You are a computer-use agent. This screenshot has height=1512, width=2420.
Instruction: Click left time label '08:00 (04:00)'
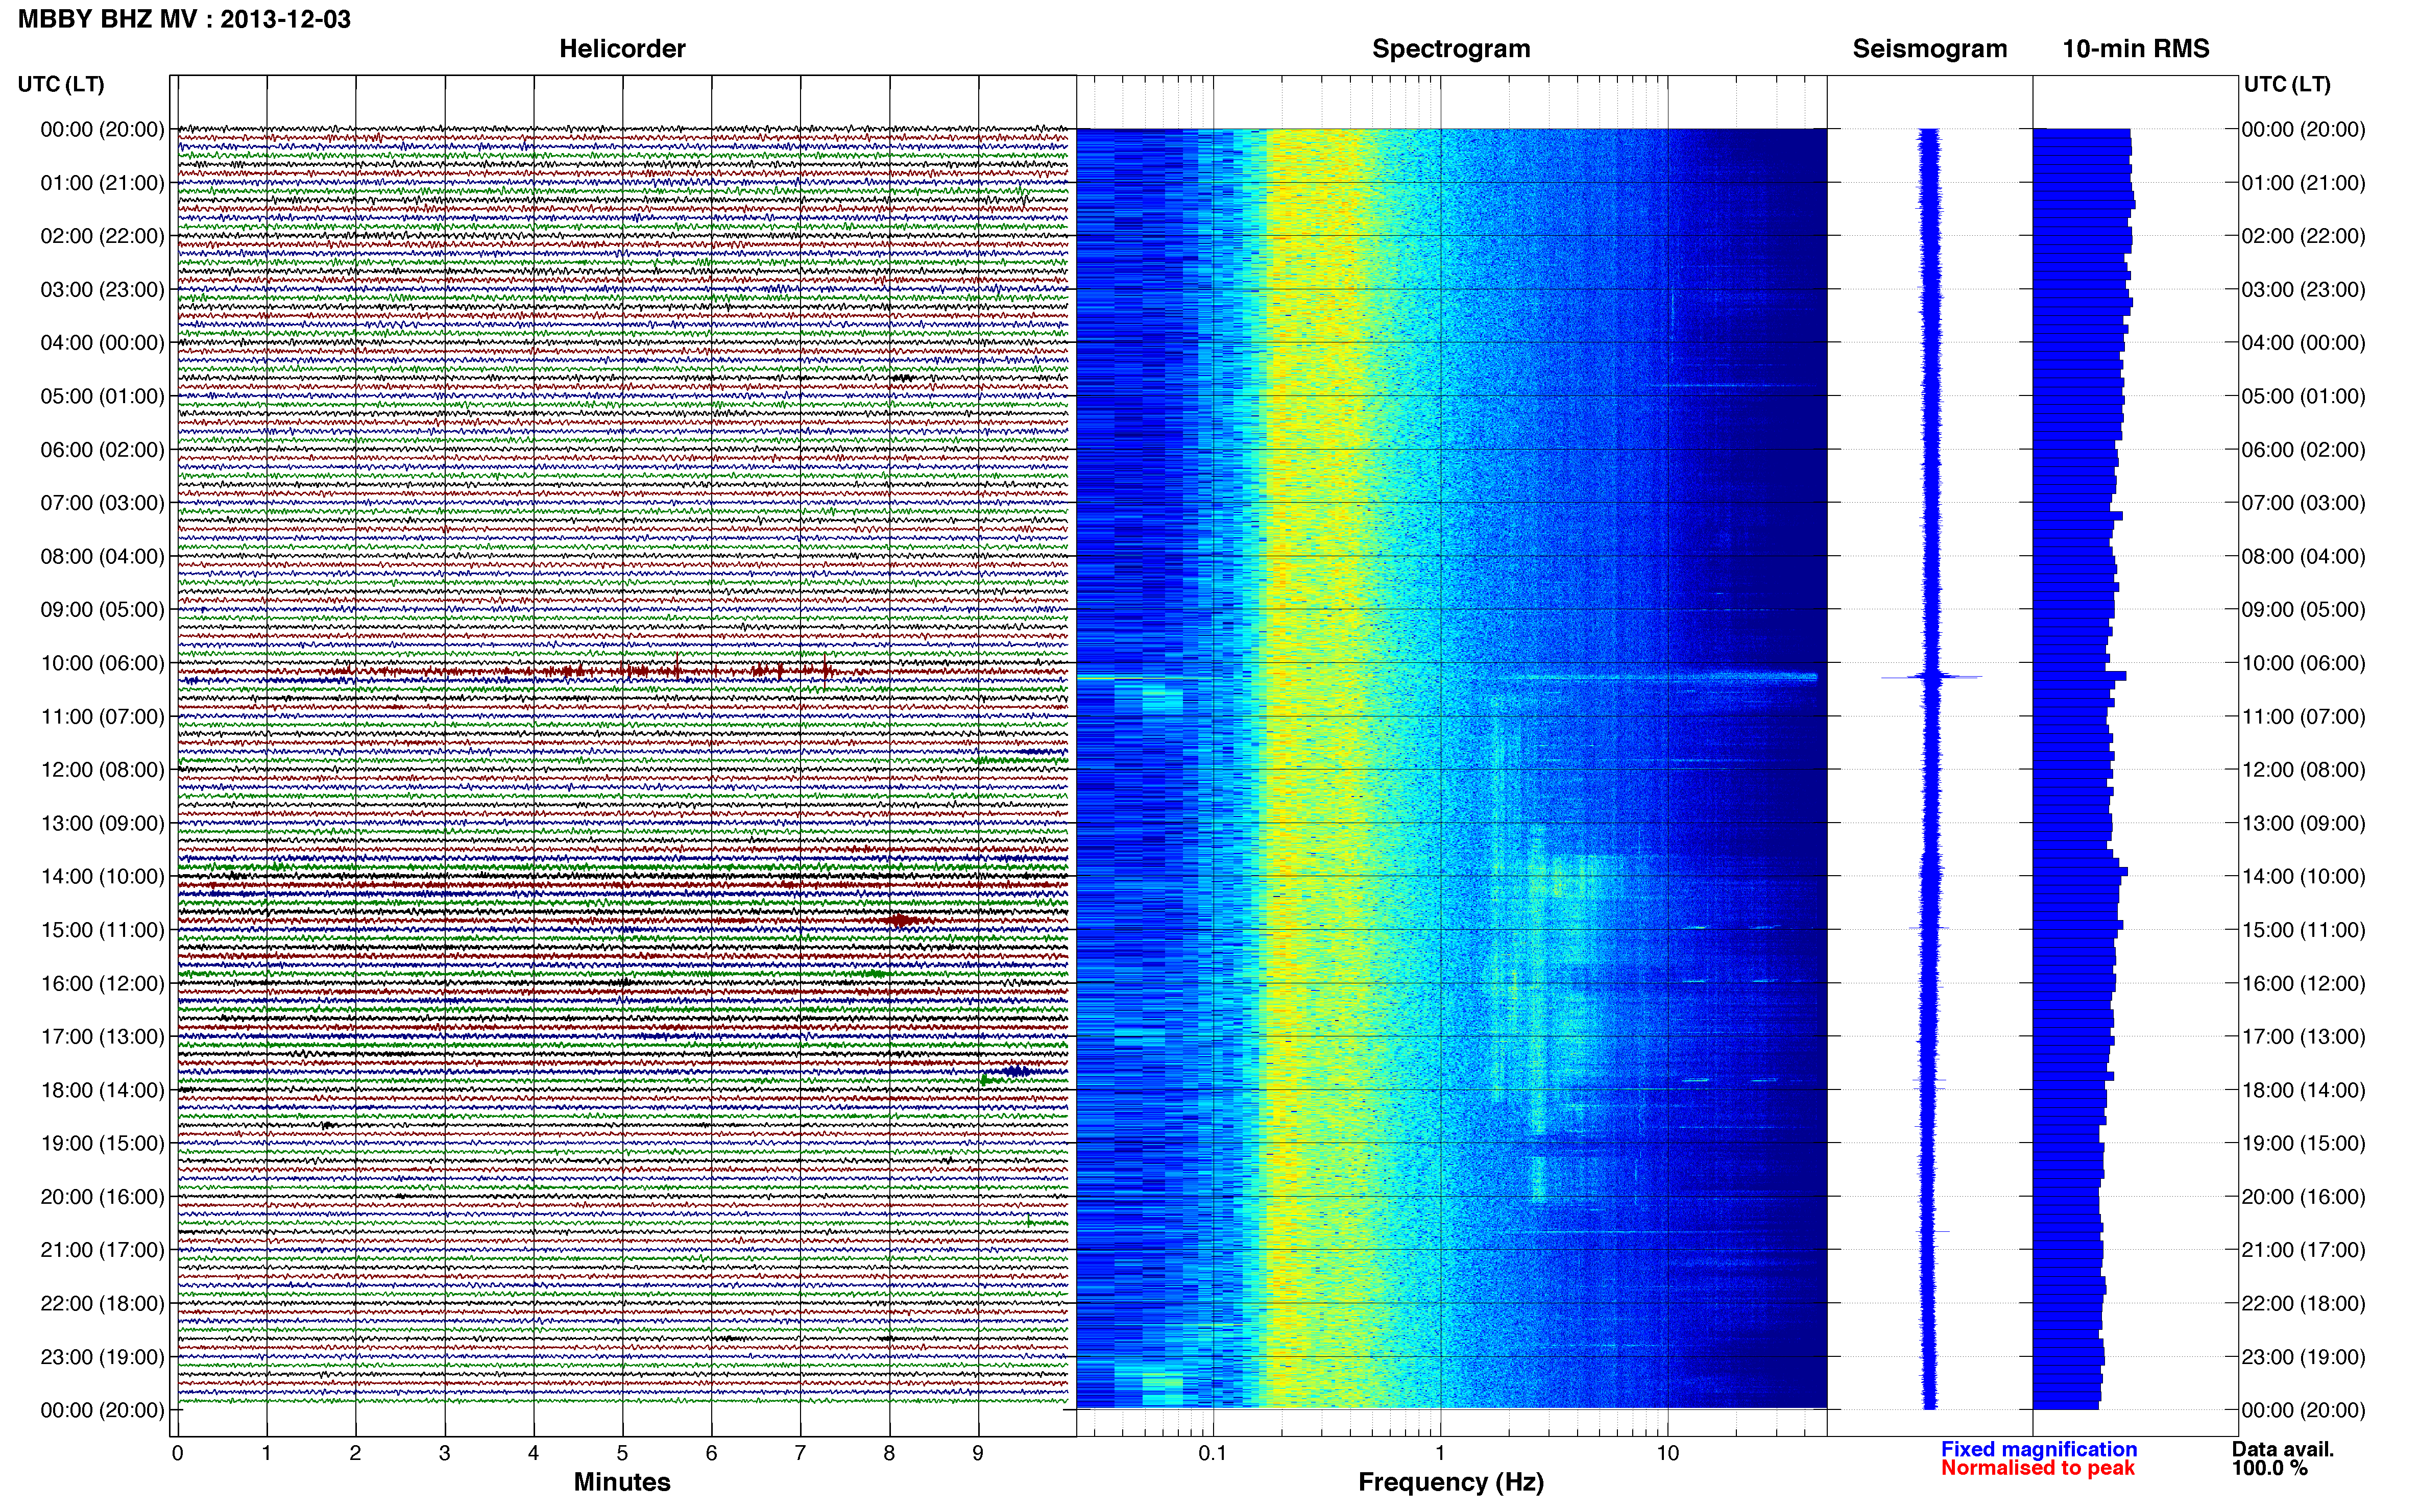click(102, 556)
